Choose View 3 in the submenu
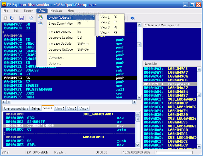 click(110, 27)
